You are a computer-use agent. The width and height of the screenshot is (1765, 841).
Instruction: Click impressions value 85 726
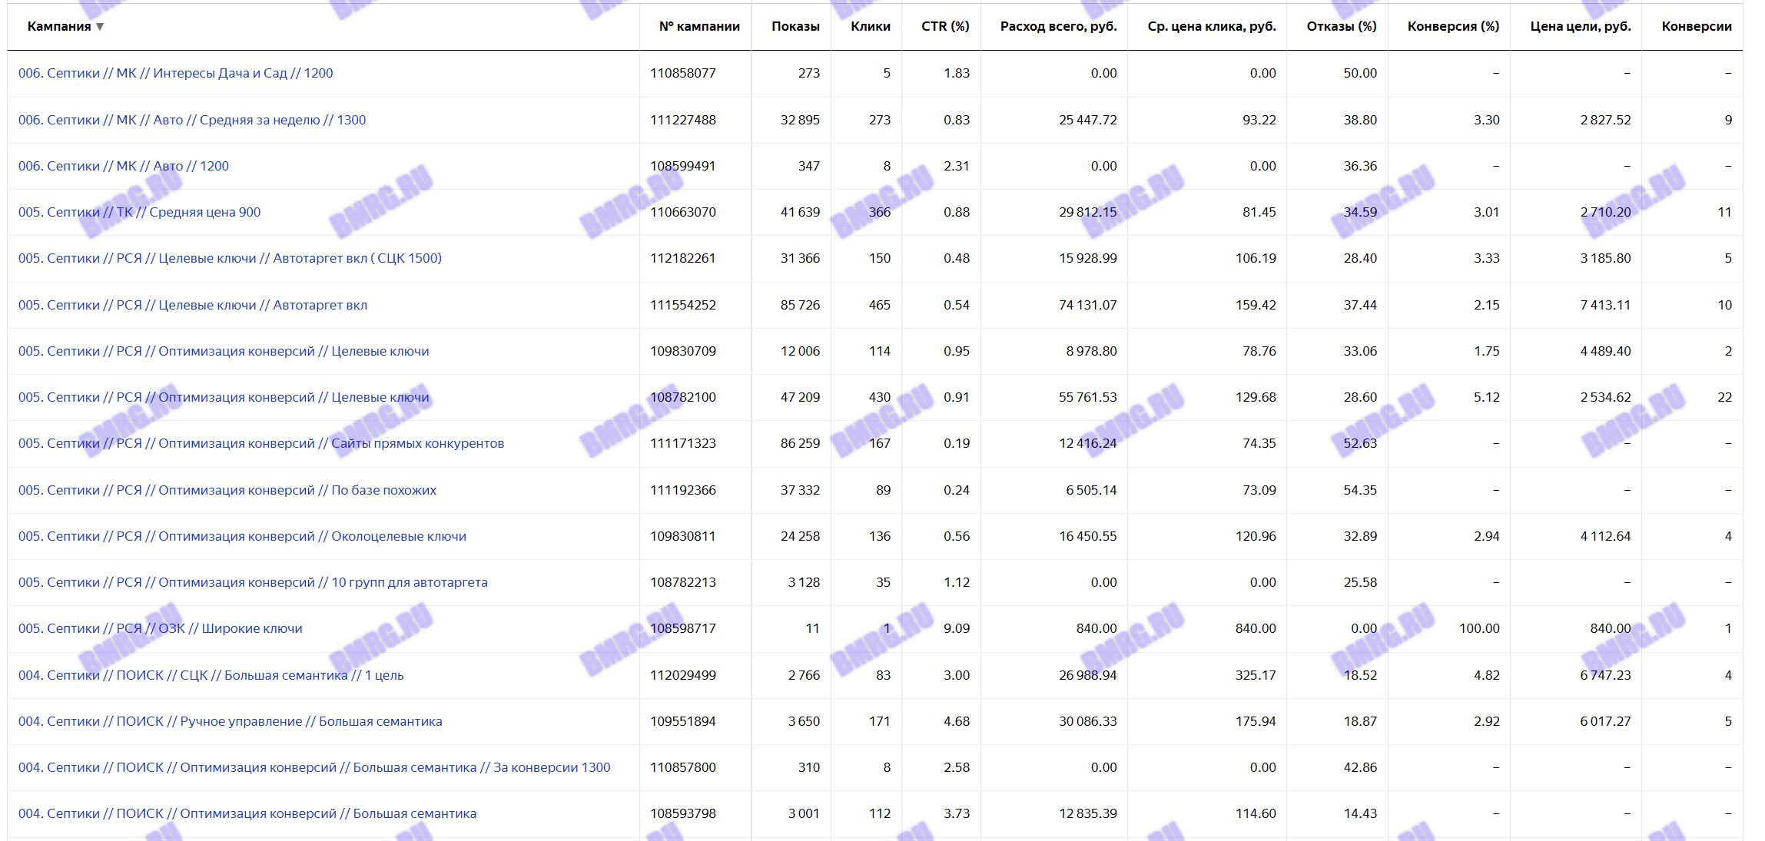click(x=800, y=305)
